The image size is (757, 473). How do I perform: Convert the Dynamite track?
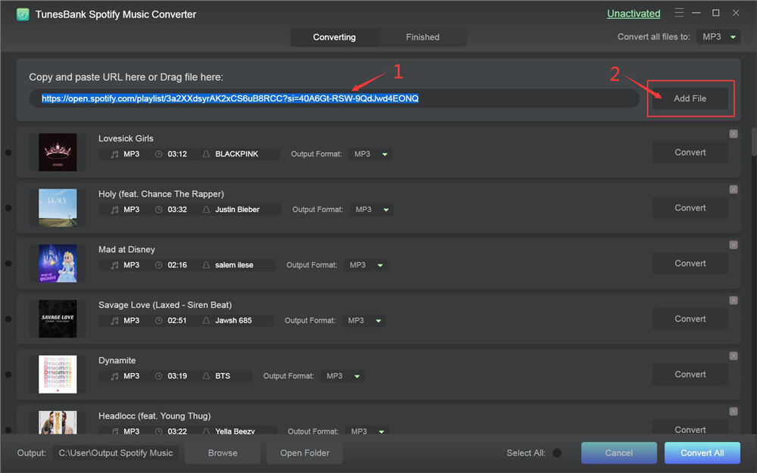(690, 375)
